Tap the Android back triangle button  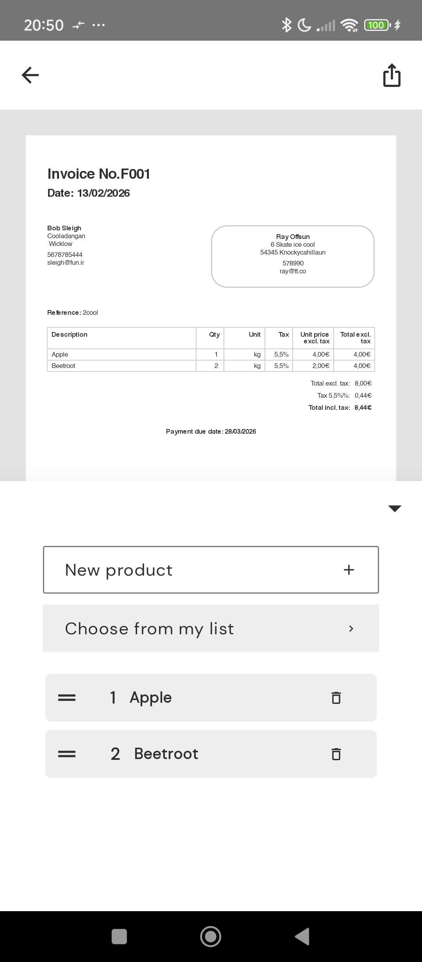click(x=302, y=937)
